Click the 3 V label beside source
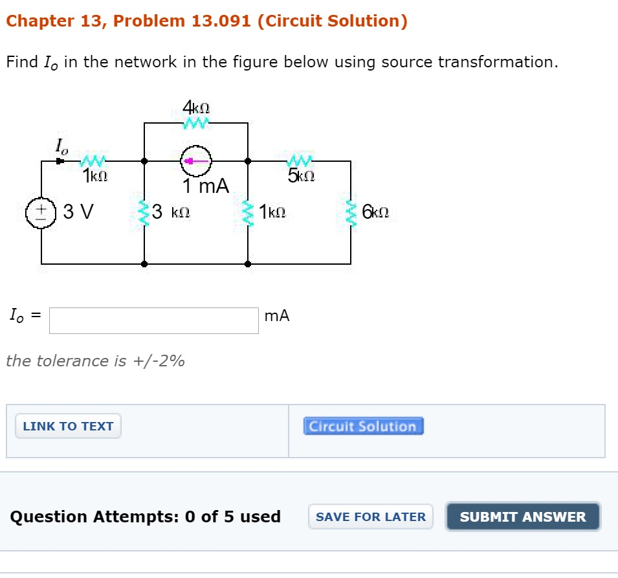This screenshot has height=578, width=618. tap(78, 212)
